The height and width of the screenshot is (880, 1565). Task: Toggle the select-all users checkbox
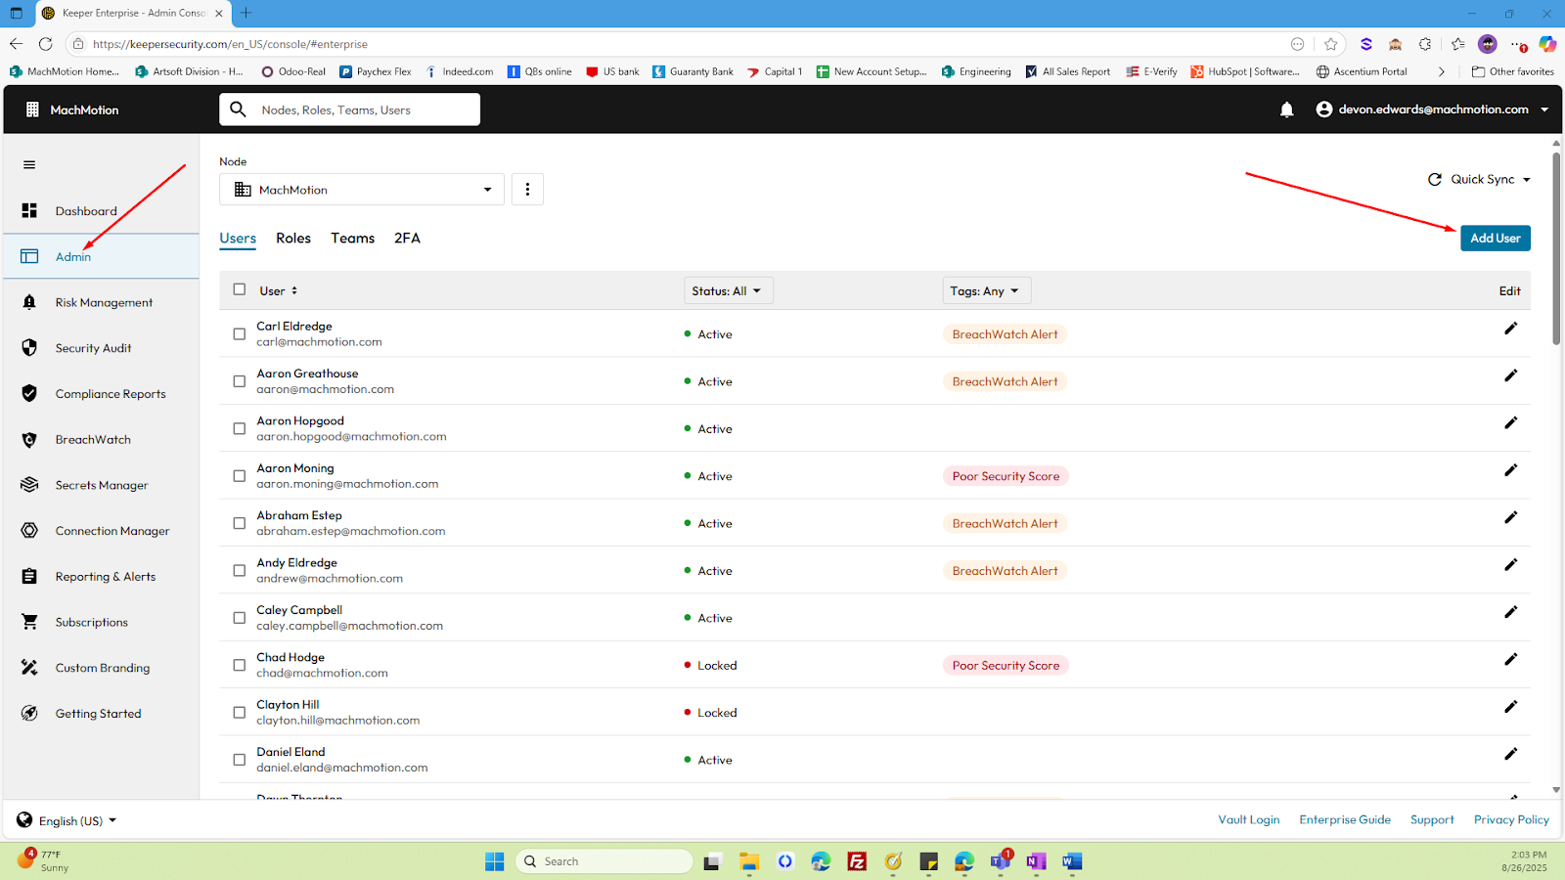point(240,289)
